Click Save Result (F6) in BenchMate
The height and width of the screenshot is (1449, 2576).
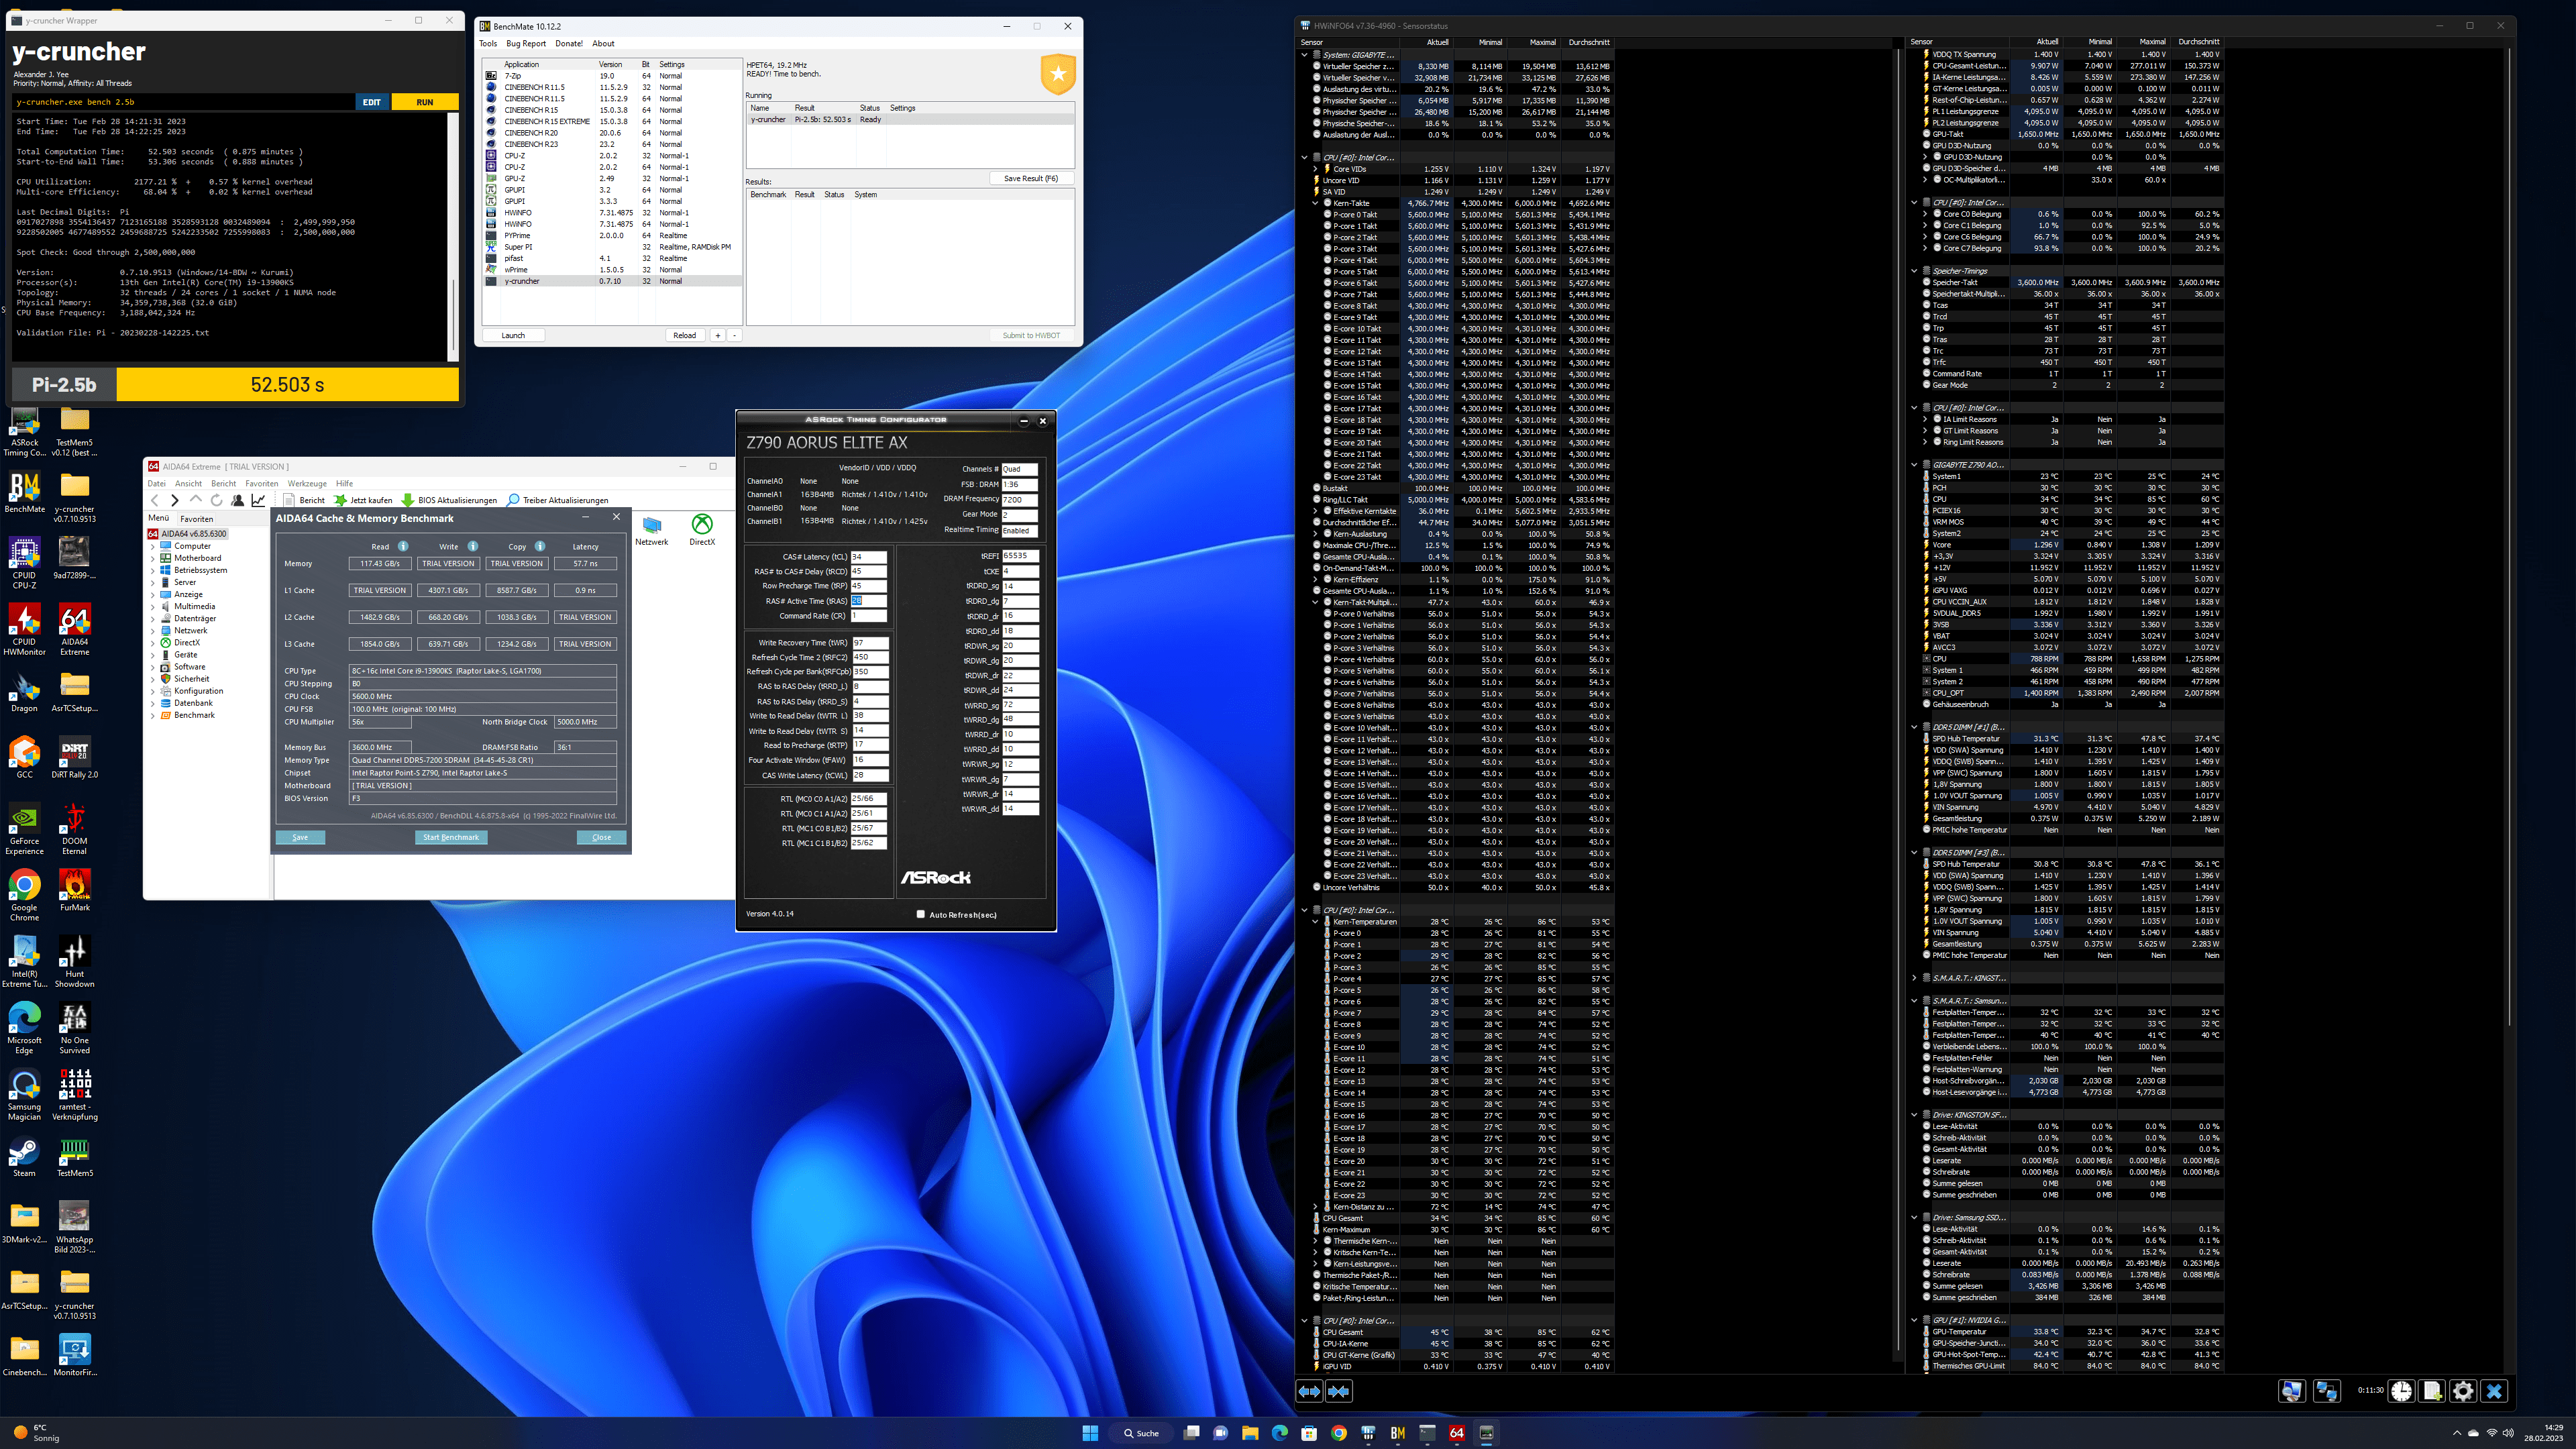pos(1030,179)
